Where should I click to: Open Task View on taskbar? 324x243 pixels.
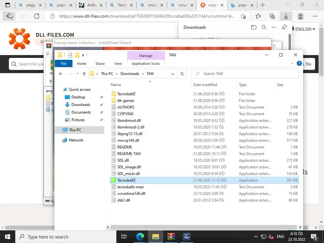124,237
